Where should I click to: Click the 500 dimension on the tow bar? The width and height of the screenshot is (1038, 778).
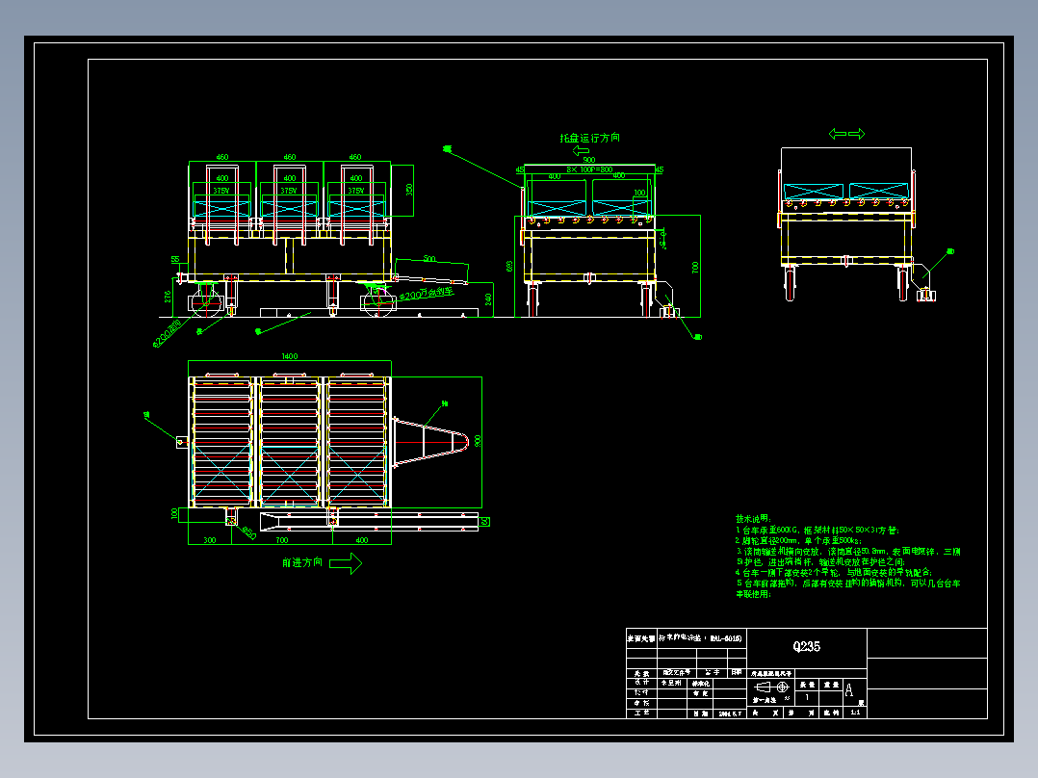click(x=429, y=259)
